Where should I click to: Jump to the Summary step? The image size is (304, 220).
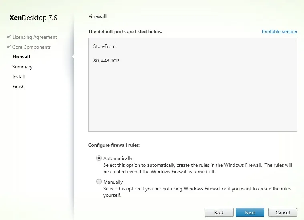22,67
